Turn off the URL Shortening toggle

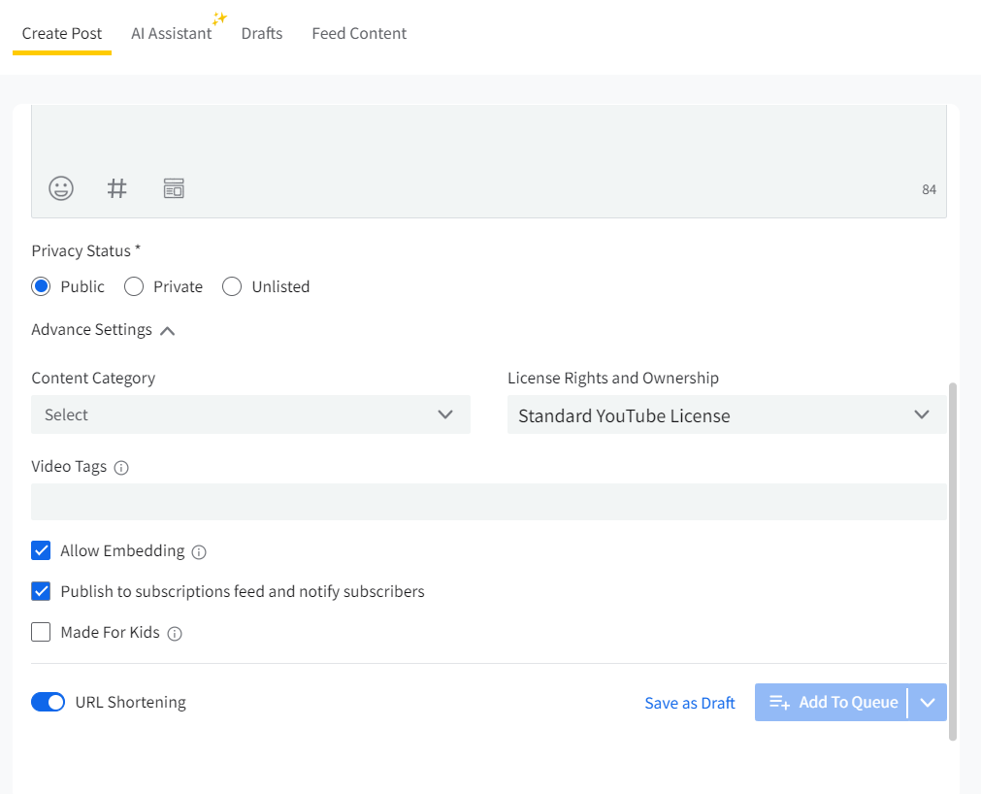[48, 702]
